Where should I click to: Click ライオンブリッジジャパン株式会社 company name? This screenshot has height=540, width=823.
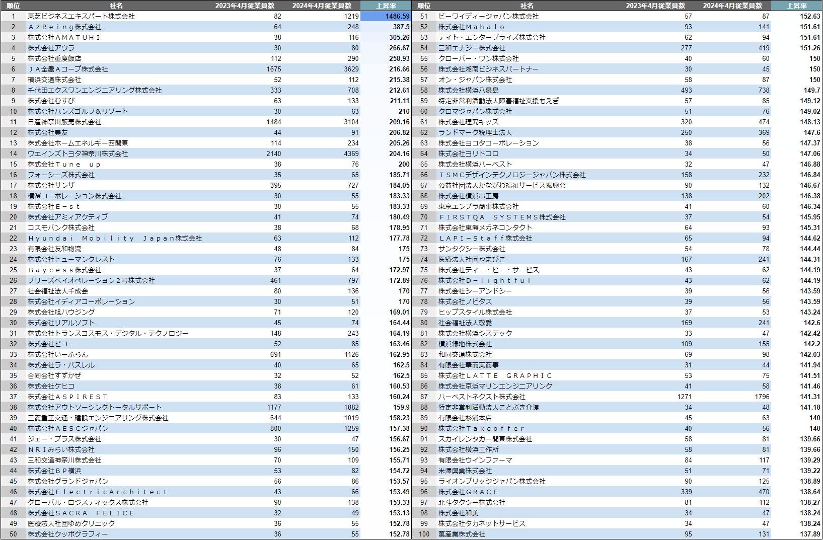pyautogui.click(x=492, y=481)
